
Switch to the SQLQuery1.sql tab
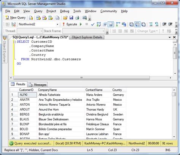pyautogui.click(x=40, y=37)
